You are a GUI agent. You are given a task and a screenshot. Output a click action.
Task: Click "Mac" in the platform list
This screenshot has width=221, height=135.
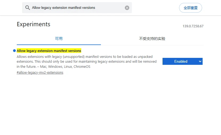(43, 67)
